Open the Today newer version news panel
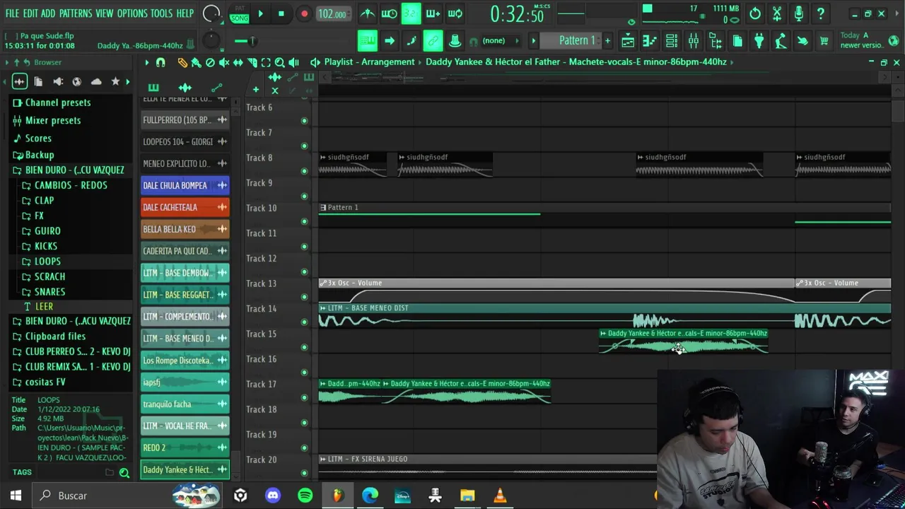905x509 pixels. [866, 40]
